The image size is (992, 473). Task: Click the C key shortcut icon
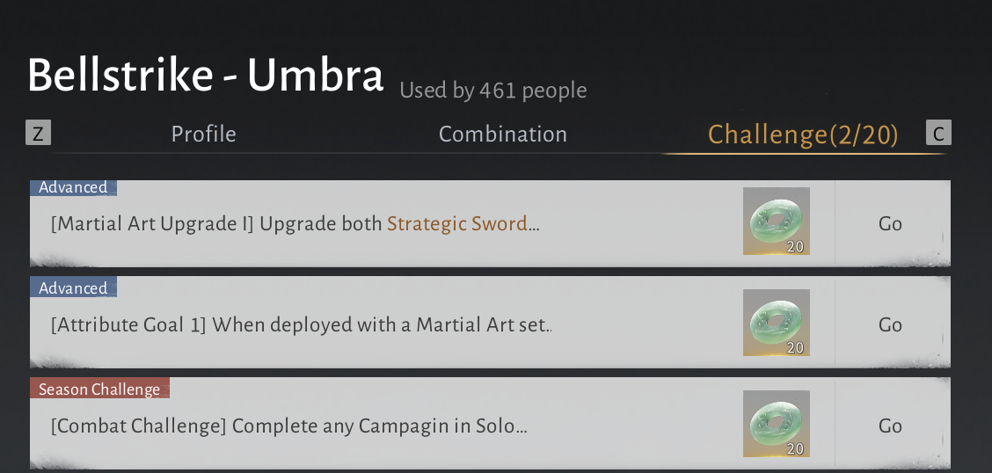pyautogui.click(x=938, y=134)
